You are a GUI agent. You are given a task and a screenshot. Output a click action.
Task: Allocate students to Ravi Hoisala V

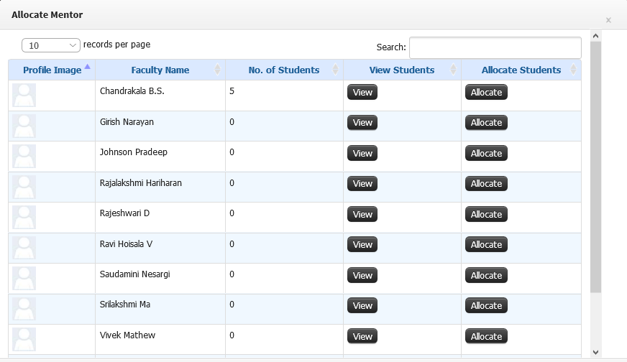[486, 244]
